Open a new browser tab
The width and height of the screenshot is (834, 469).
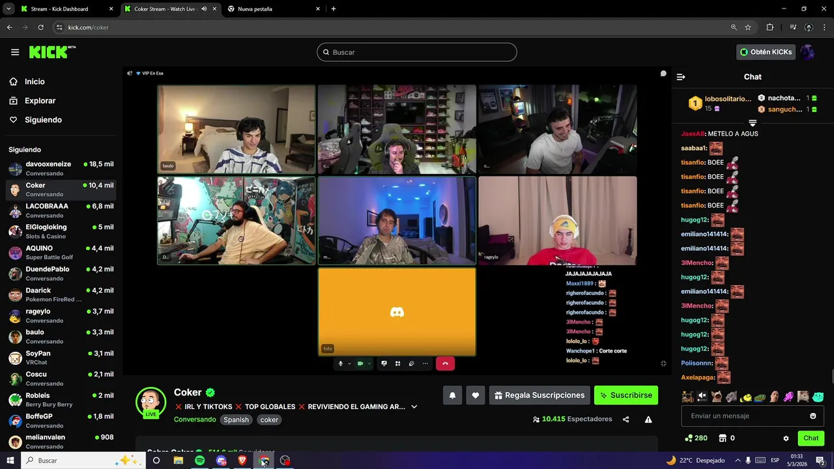[334, 9]
